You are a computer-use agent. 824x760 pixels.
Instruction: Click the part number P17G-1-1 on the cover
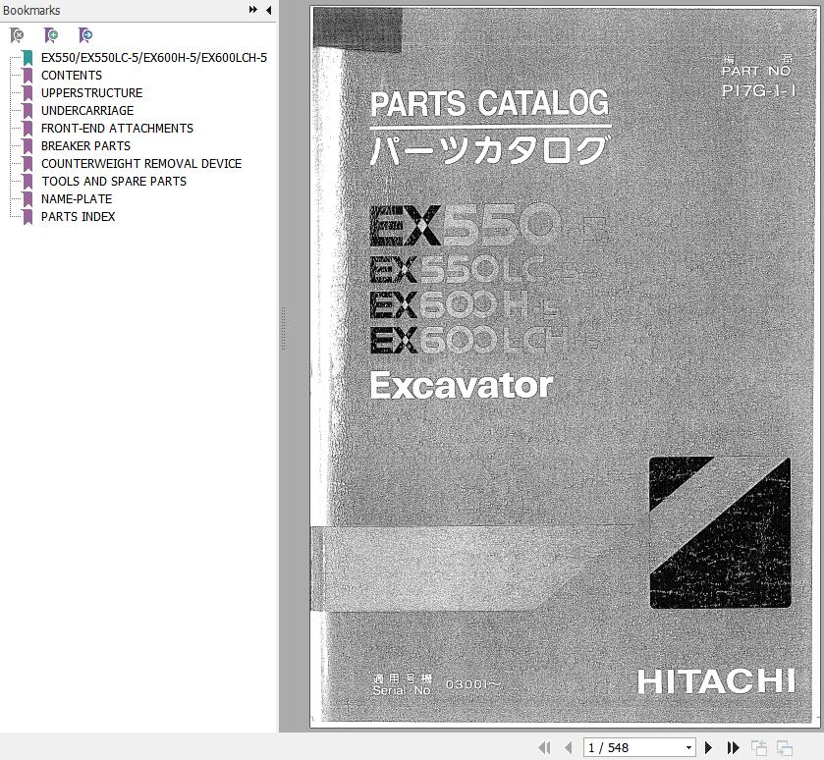pos(758,91)
